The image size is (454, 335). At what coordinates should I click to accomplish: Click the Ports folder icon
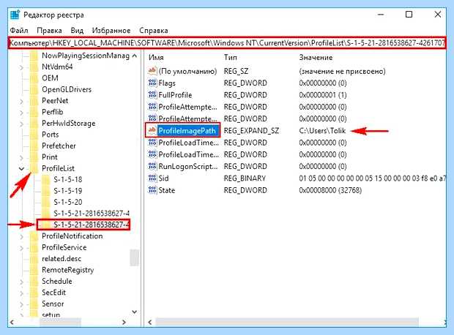[34, 135]
